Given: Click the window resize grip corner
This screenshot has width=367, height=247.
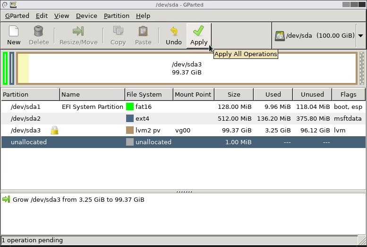Looking at the screenshot, I should click(363, 240).
